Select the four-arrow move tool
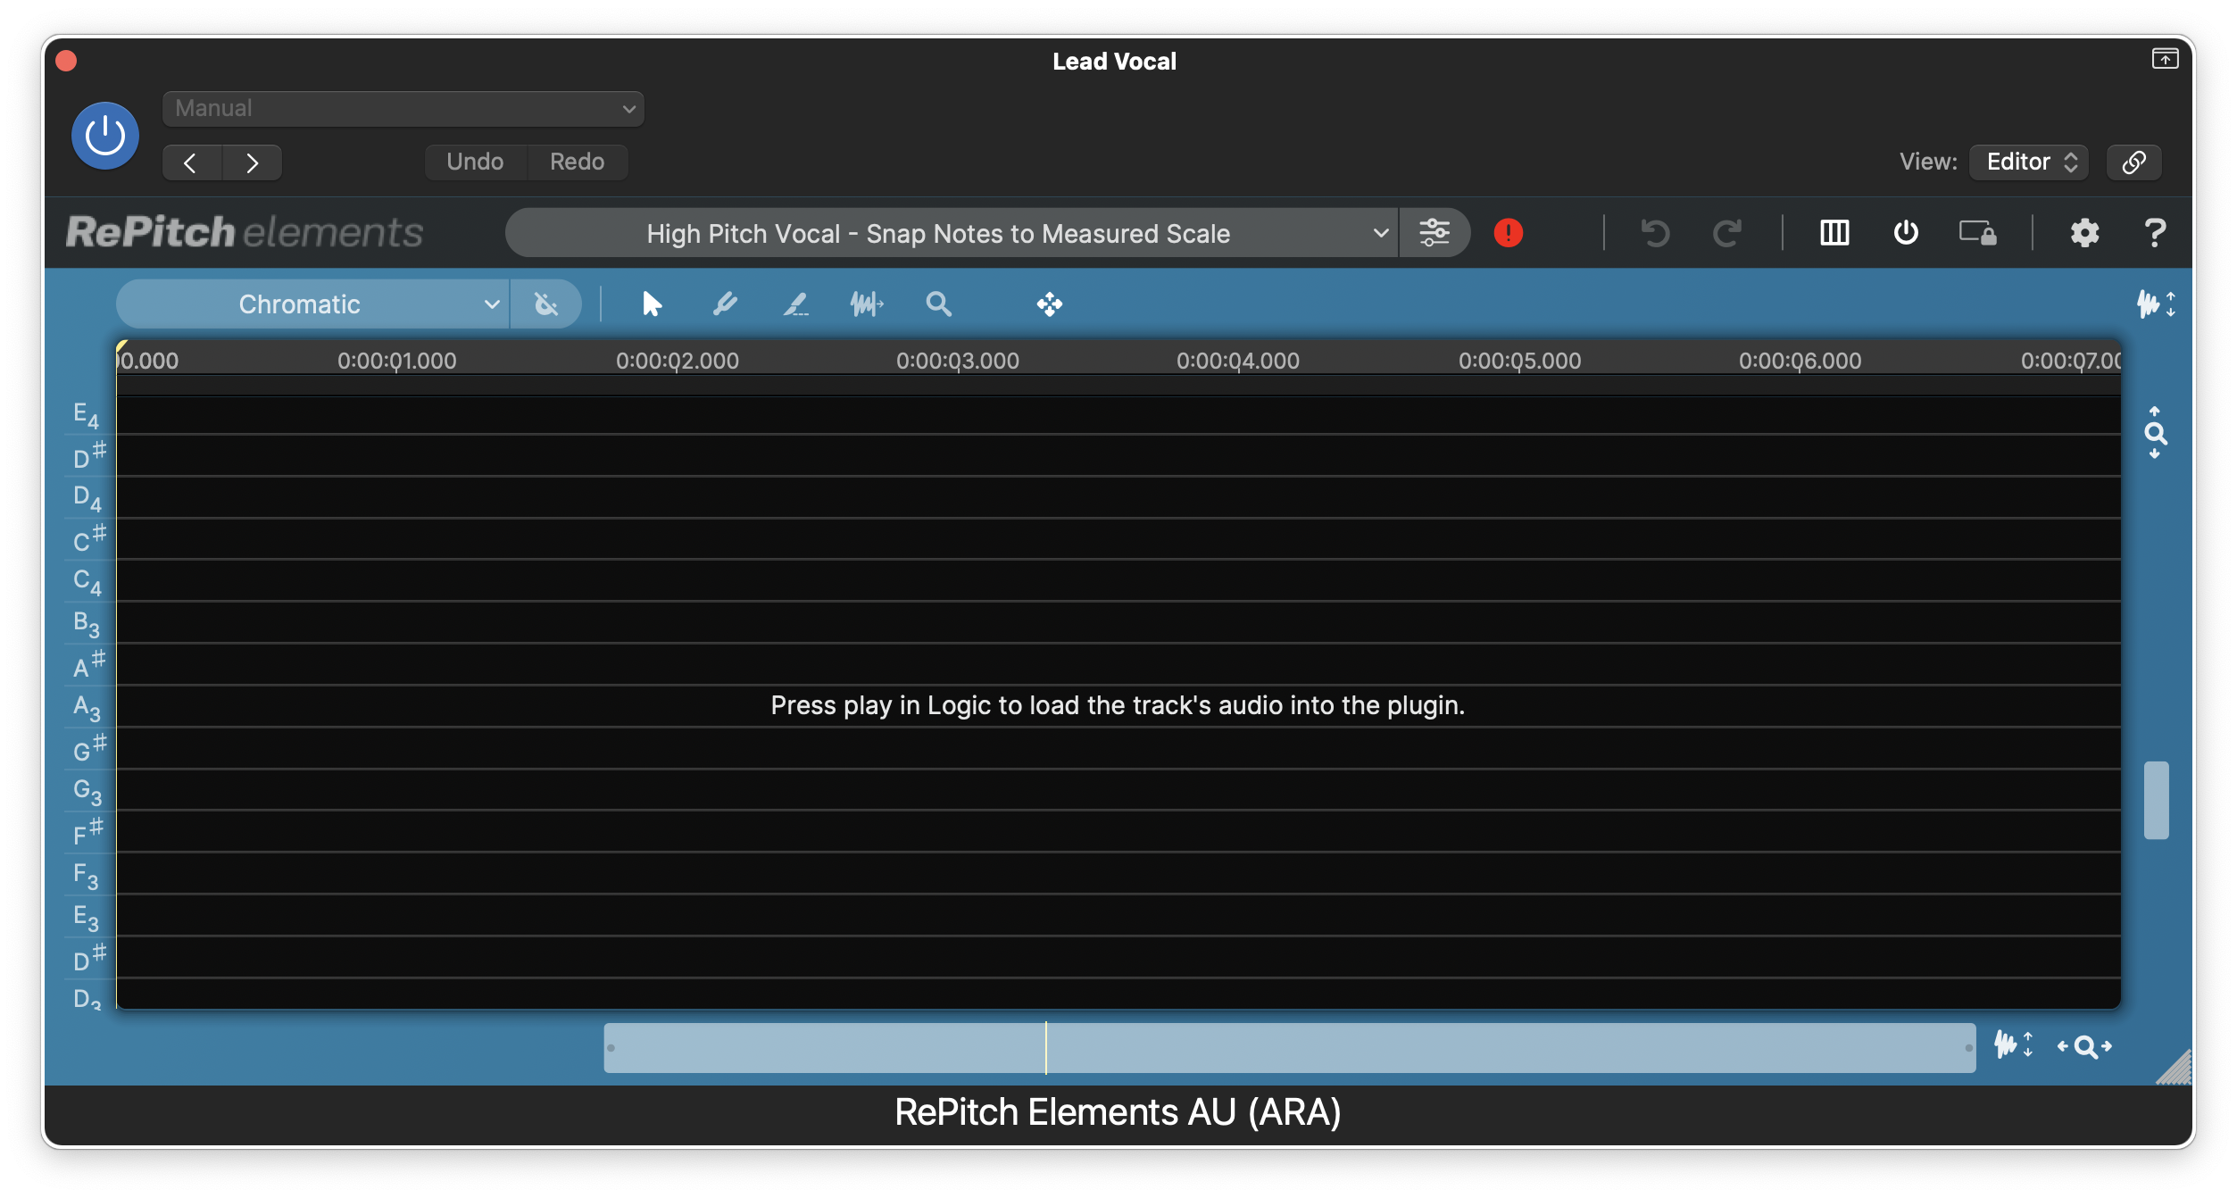Image resolution: width=2237 pixels, height=1198 pixels. [1049, 304]
